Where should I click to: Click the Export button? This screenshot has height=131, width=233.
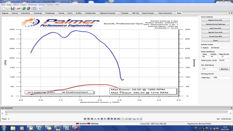(215, 40)
